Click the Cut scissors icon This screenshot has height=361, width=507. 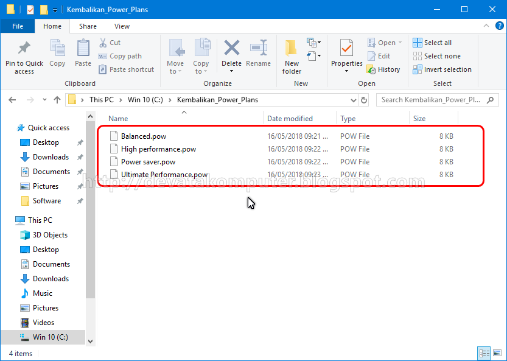coord(103,43)
